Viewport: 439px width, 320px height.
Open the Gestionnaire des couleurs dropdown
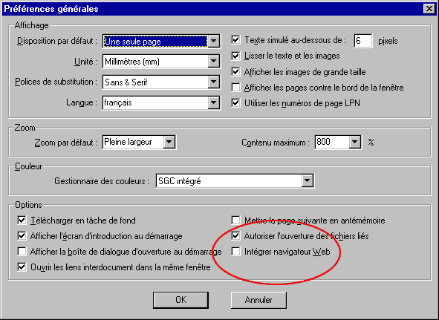tap(307, 181)
